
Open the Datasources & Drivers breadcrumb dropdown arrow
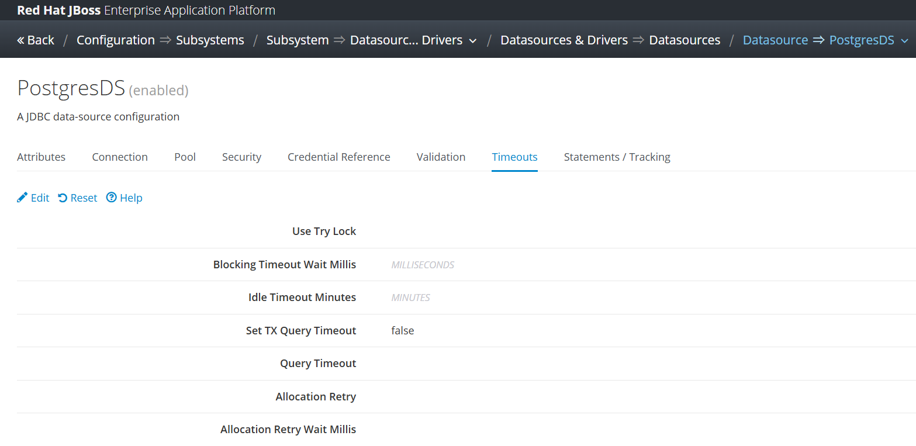point(473,41)
